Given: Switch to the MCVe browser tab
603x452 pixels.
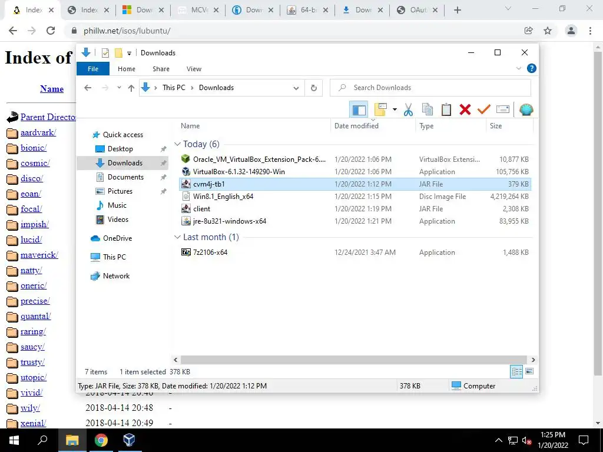Looking at the screenshot, I should point(198,11).
